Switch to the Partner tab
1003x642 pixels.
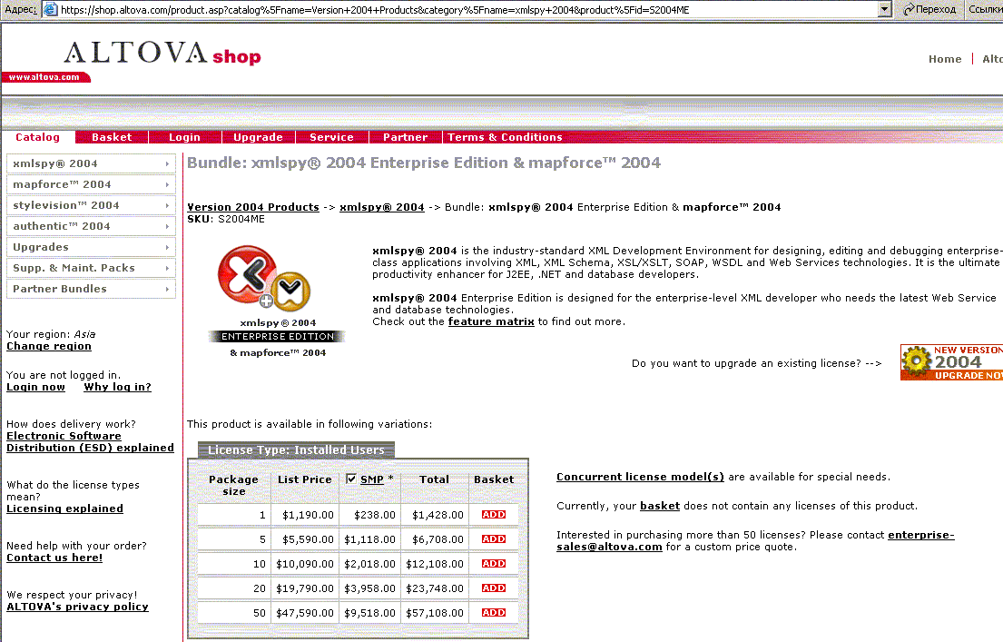click(406, 137)
